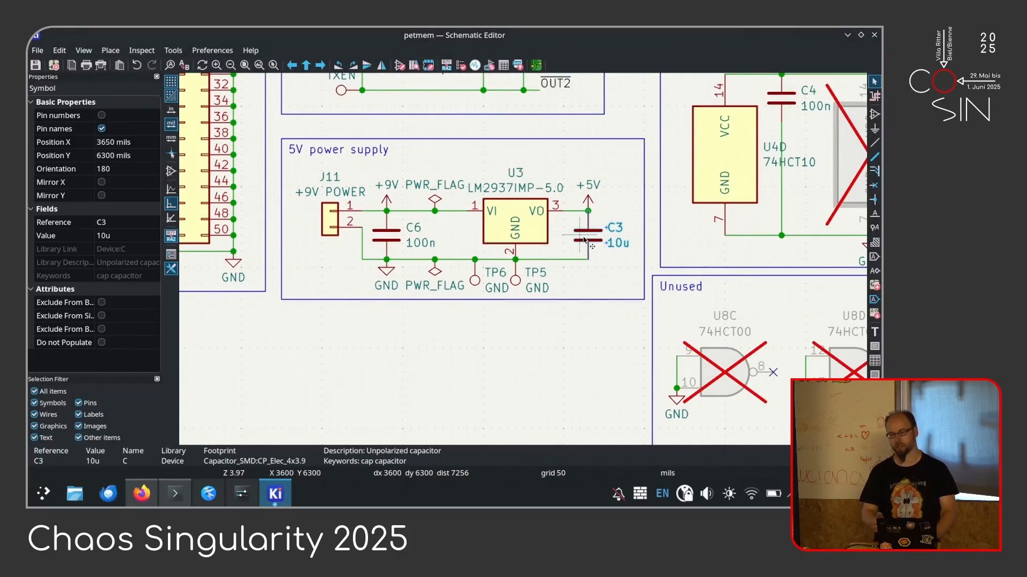Click the Zoom out icon
This screenshot has width=1027, height=577.
pyautogui.click(x=231, y=65)
